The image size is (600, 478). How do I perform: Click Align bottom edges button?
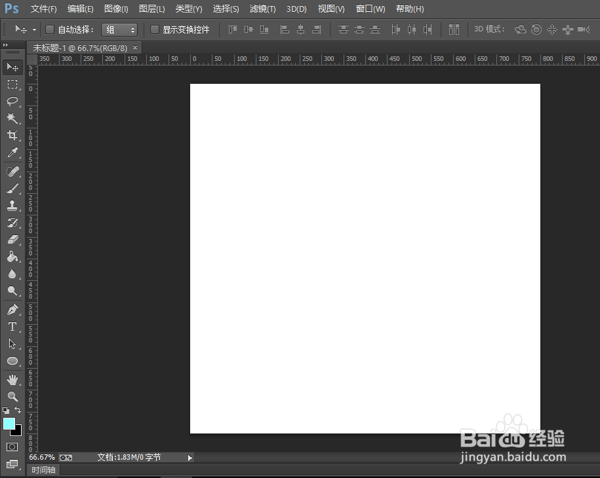pyautogui.click(x=264, y=29)
